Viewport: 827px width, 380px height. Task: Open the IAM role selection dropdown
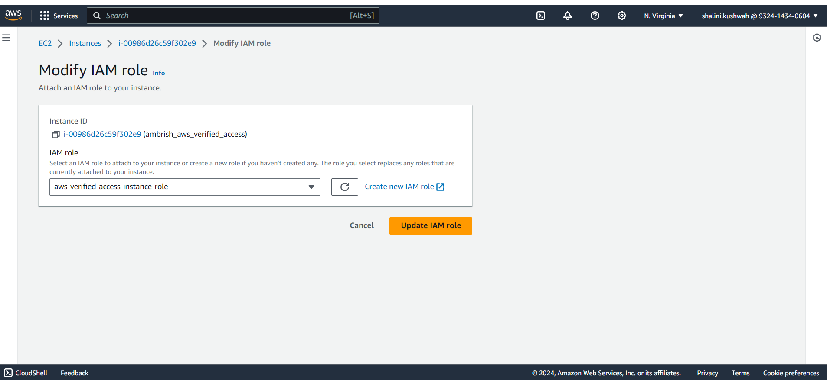click(x=185, y=187)
